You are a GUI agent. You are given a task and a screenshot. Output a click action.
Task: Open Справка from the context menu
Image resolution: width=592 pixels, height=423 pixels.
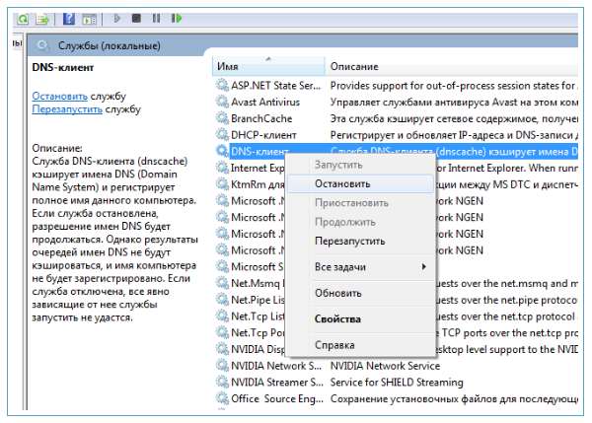pos(360,345)
